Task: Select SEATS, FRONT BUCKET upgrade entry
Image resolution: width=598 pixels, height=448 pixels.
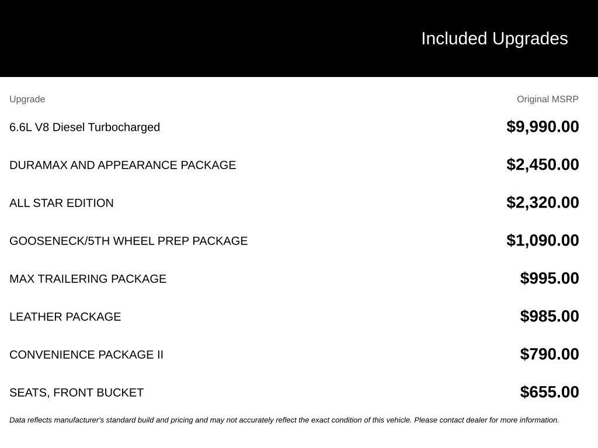Action: tap(77, 393)
